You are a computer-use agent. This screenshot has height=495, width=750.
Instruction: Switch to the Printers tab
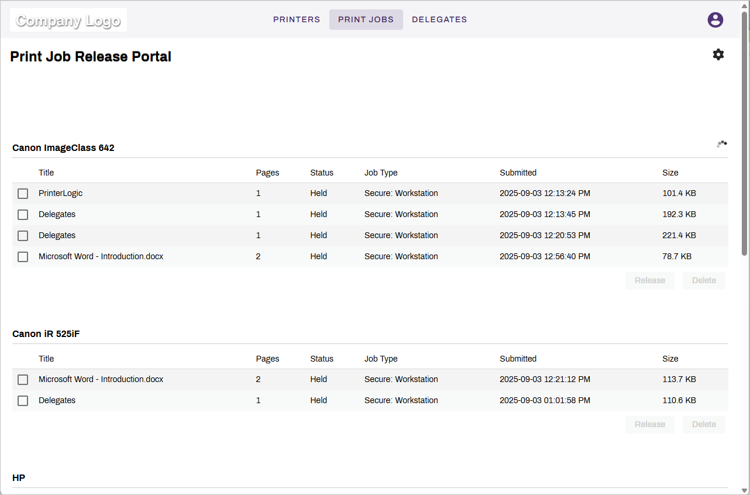(297, 19)
